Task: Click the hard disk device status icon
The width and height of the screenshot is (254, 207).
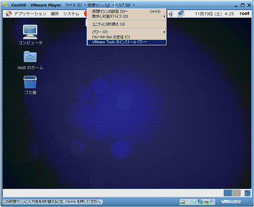Action: click(183, 202)
